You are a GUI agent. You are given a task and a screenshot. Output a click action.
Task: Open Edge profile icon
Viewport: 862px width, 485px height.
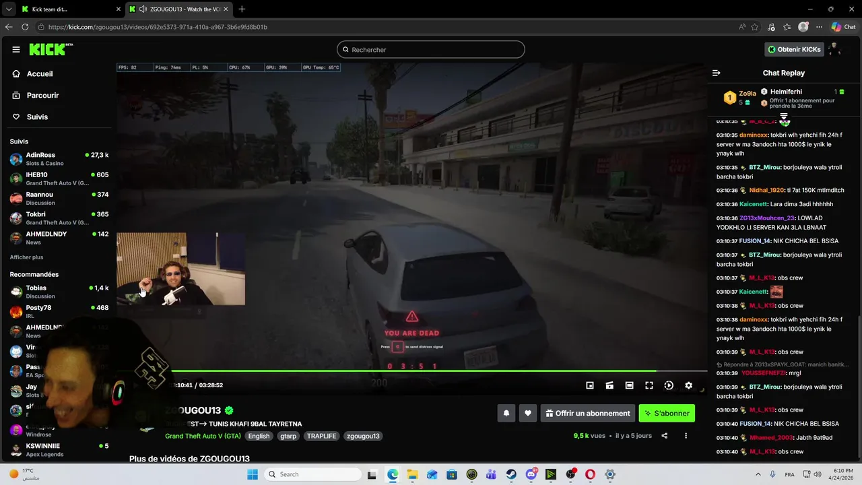coord(803,27)
